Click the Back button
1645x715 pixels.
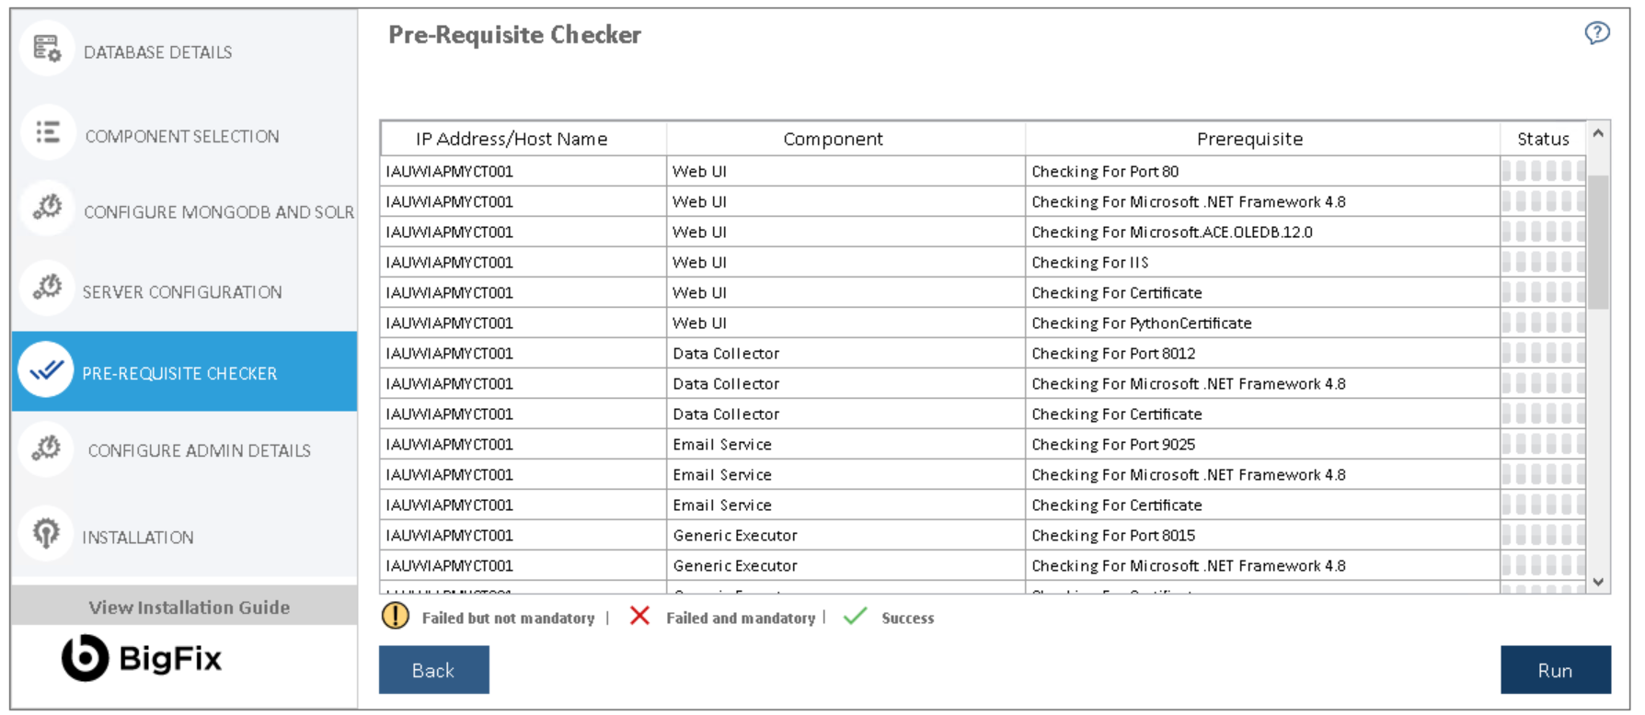click(x=433, y=670)
